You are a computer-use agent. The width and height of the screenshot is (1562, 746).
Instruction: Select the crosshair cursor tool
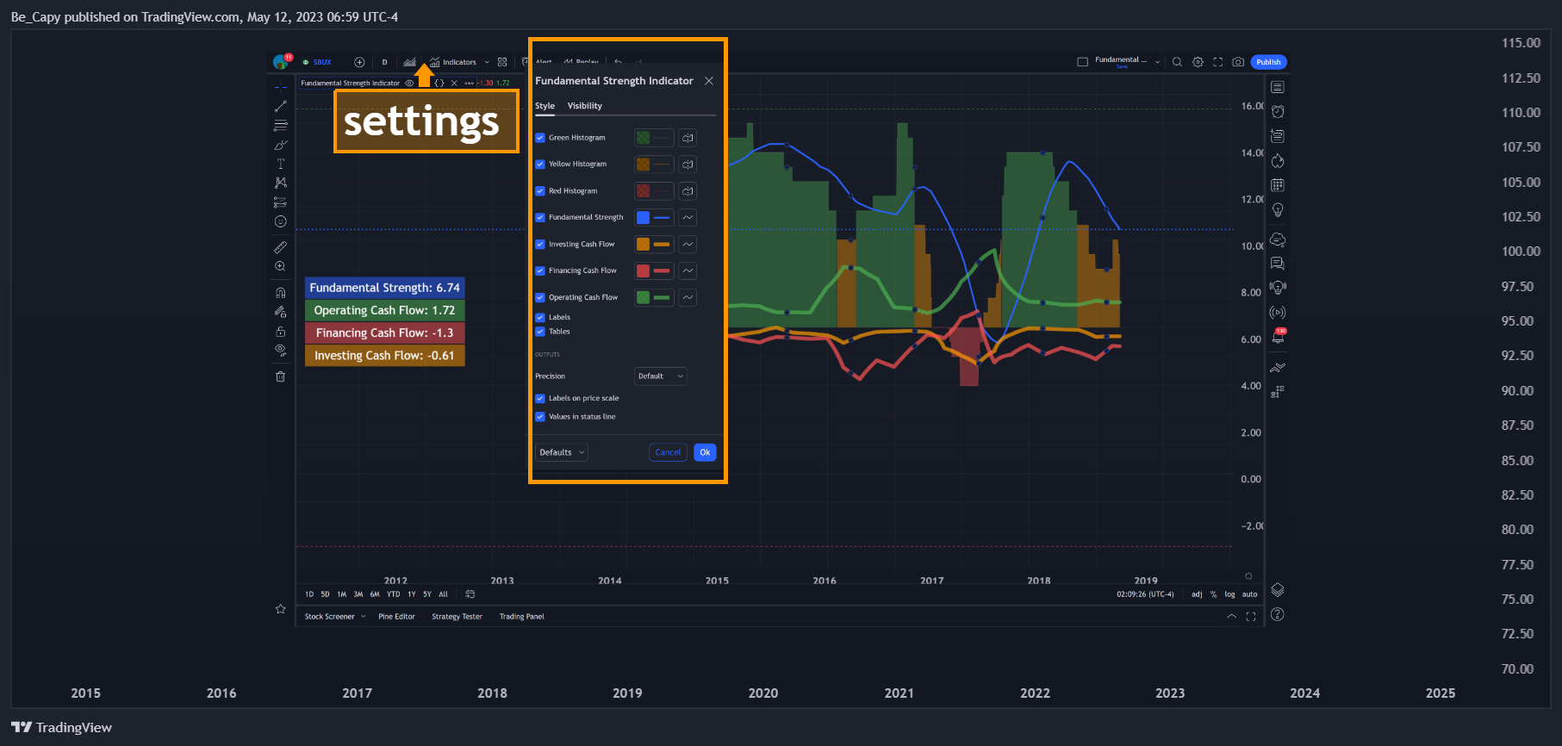pos(280,87)
